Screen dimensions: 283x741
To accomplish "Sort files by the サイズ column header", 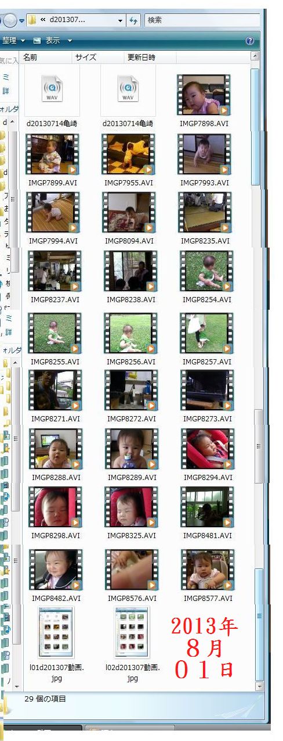I will 85,57.
